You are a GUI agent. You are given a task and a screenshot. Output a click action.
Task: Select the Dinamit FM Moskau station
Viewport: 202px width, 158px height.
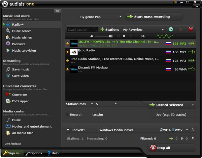(x=131, y=69)
